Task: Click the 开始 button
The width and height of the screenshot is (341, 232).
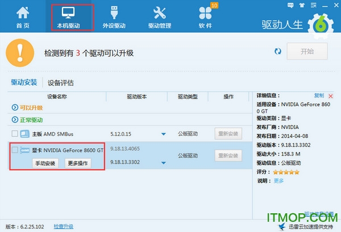Action: (x=307, y=51)
